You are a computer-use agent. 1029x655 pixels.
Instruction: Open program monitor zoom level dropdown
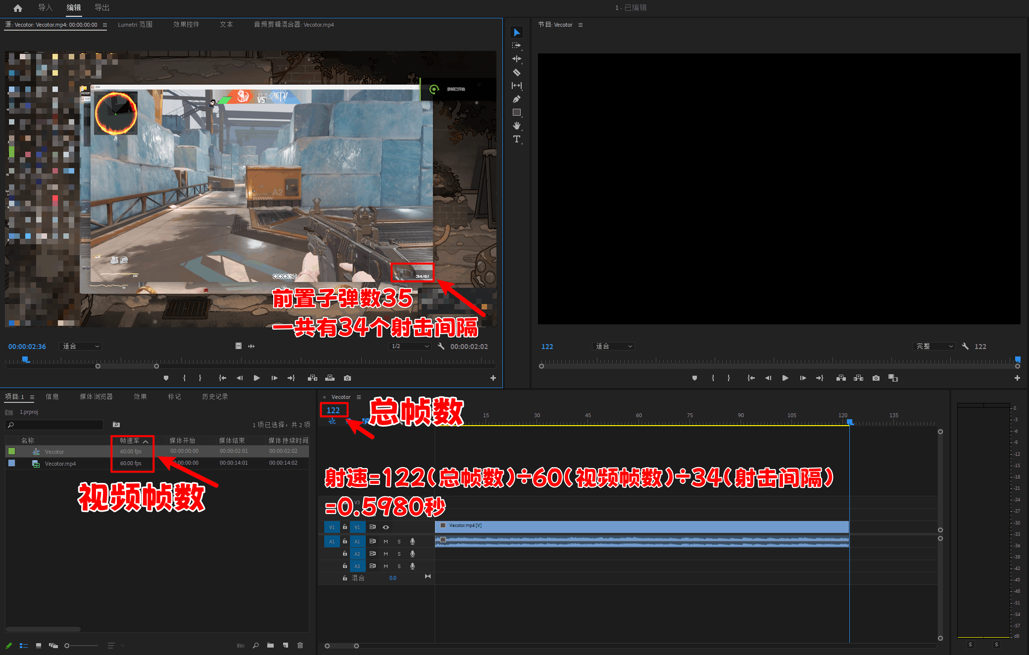613,347
